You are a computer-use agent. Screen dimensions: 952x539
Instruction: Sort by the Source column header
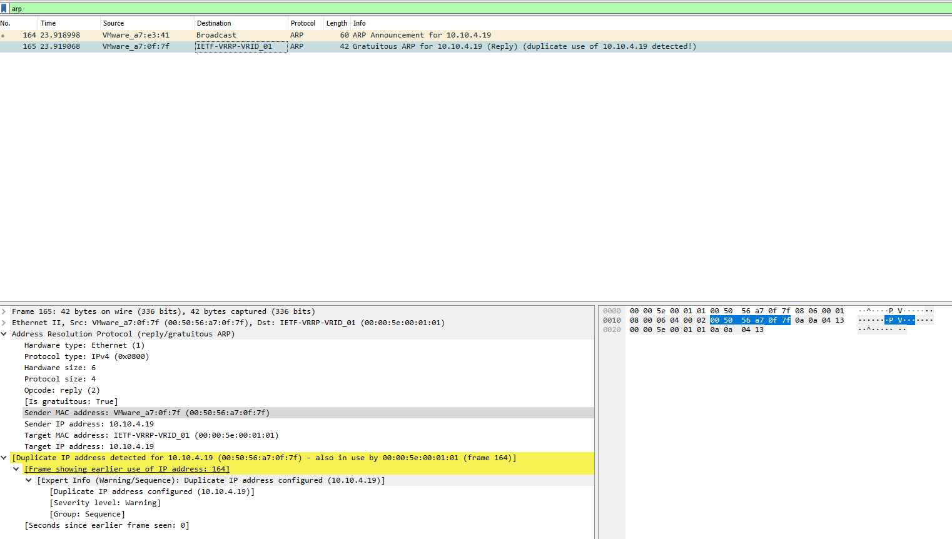[114, 23]
